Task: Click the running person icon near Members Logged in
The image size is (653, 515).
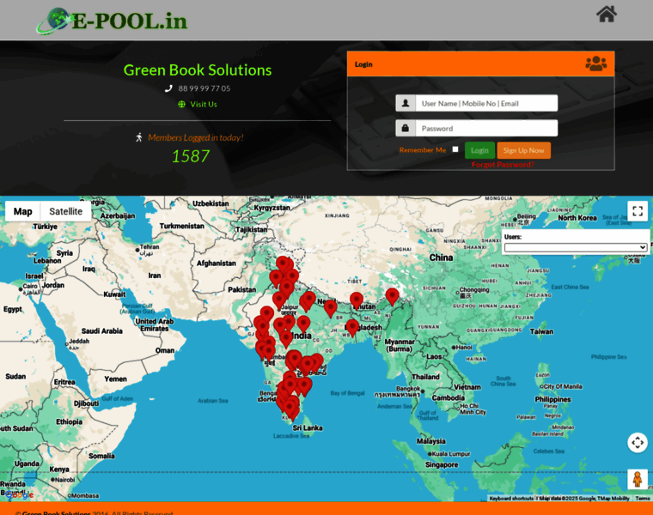Action: (x=139, y=137)
